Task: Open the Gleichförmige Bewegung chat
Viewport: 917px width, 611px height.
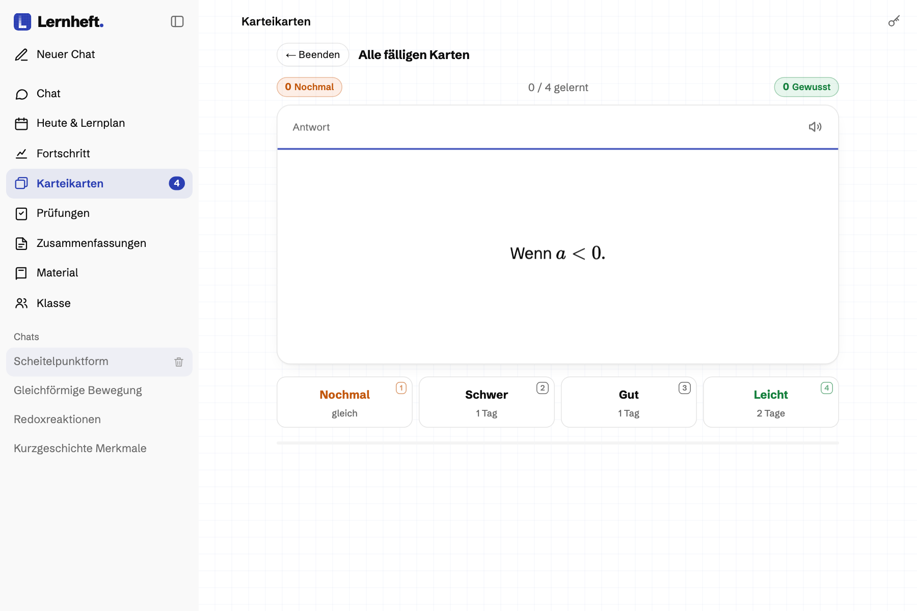Action: click(99, 391)
